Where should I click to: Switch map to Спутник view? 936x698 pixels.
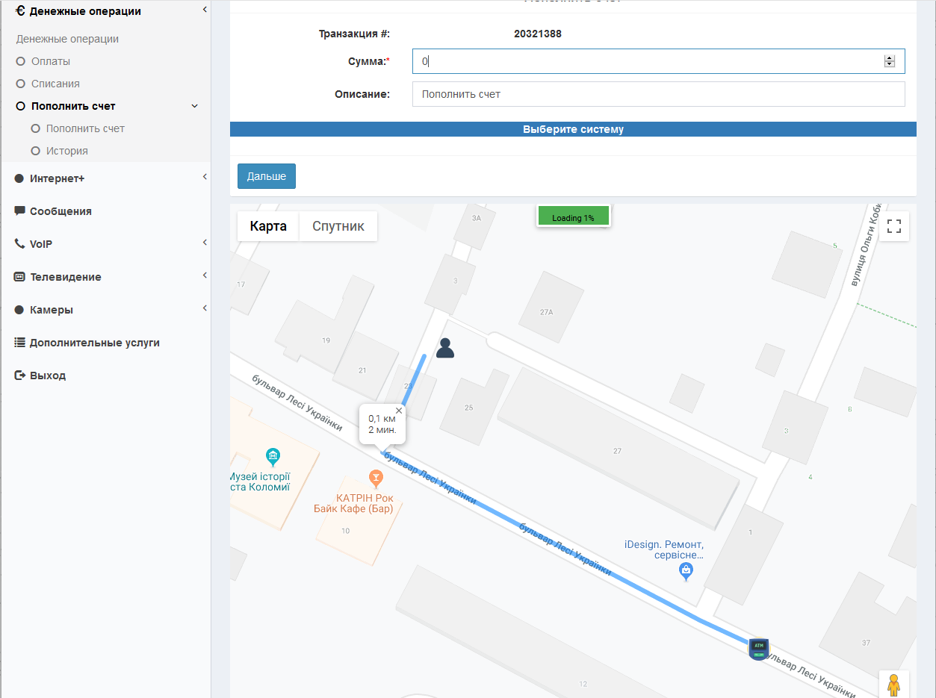[x=338, y=226]
